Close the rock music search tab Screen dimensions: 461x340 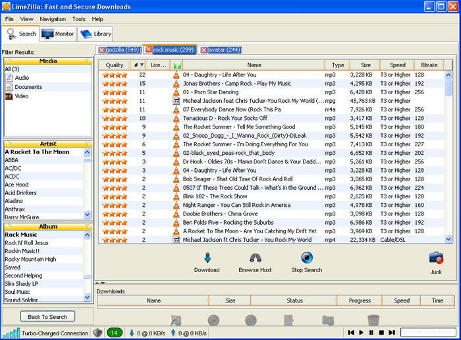click(x=149, y=49)
